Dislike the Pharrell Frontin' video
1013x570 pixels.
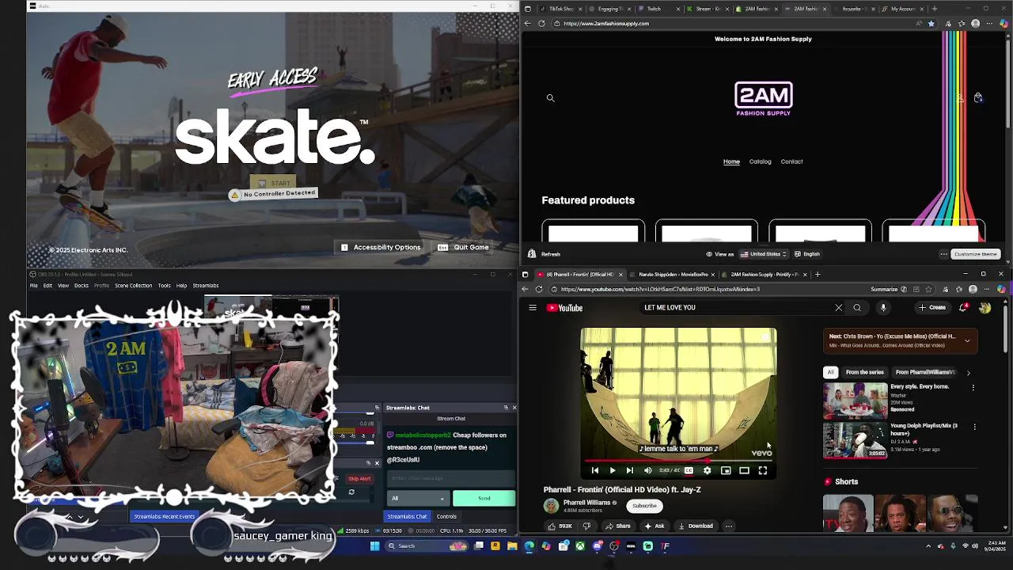(586, 526)
